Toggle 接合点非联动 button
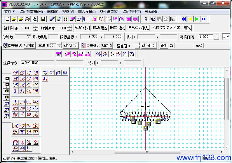The height and width of the screenshot is (163, 232). click(x=139, y=28)
